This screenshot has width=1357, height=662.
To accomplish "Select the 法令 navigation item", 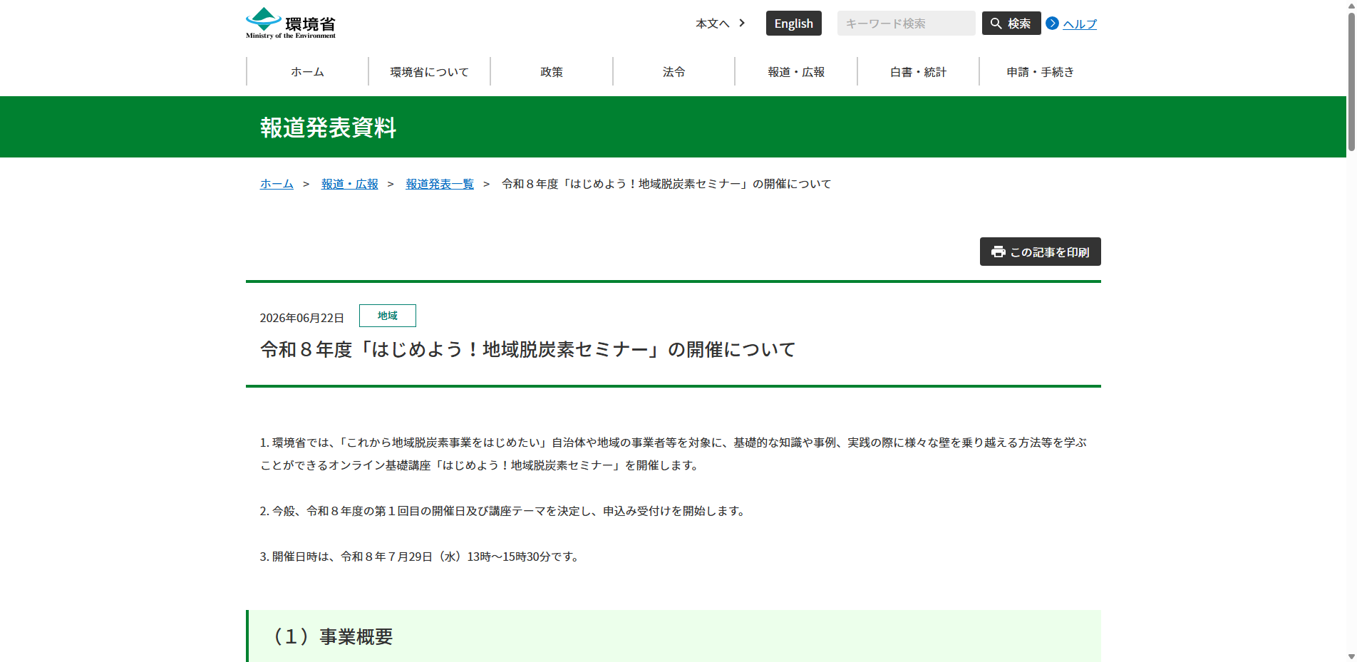I will pos(674,72).
